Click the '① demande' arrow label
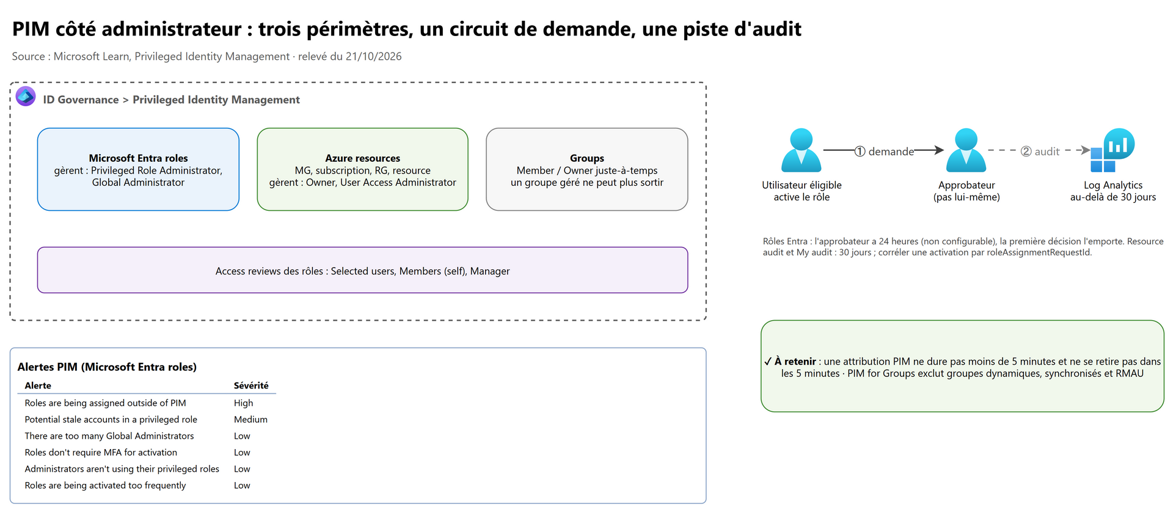Image resolution: width=1176 pixels, height=515 pixels. click(884, 152)
